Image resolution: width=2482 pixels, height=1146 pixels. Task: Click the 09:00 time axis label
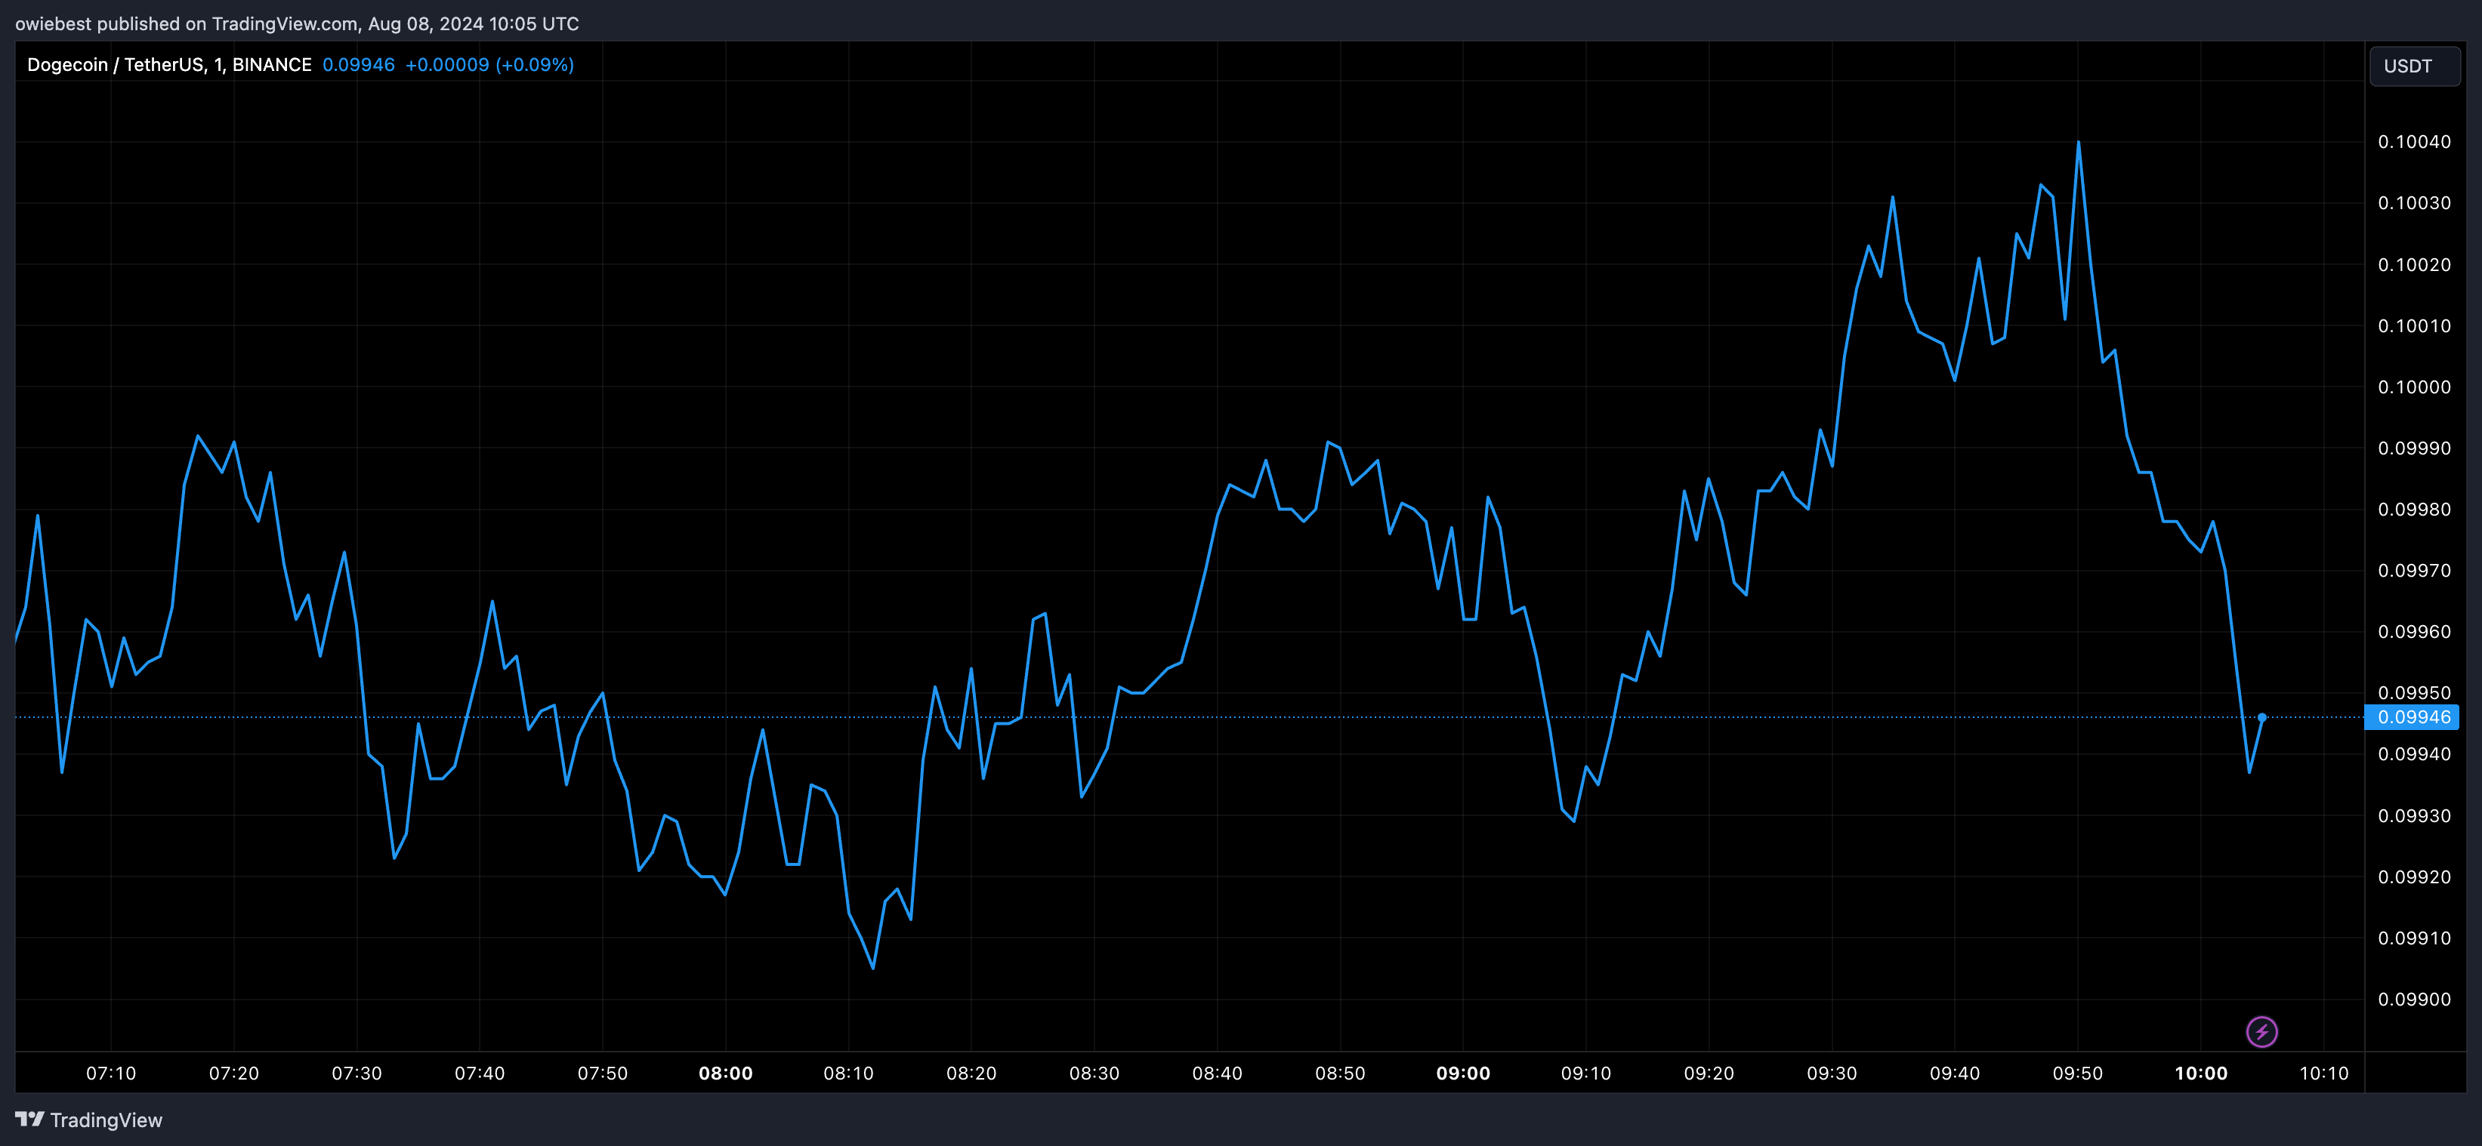pyautogui.click(x=1462, y=1073)
